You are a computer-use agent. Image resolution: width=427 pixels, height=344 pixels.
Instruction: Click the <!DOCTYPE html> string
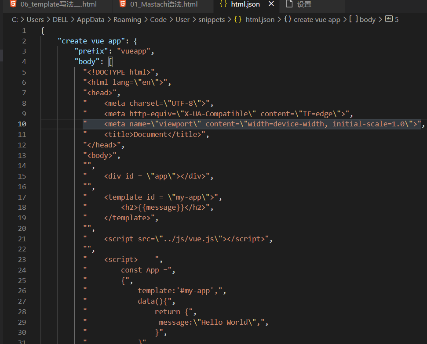(119, 72)
